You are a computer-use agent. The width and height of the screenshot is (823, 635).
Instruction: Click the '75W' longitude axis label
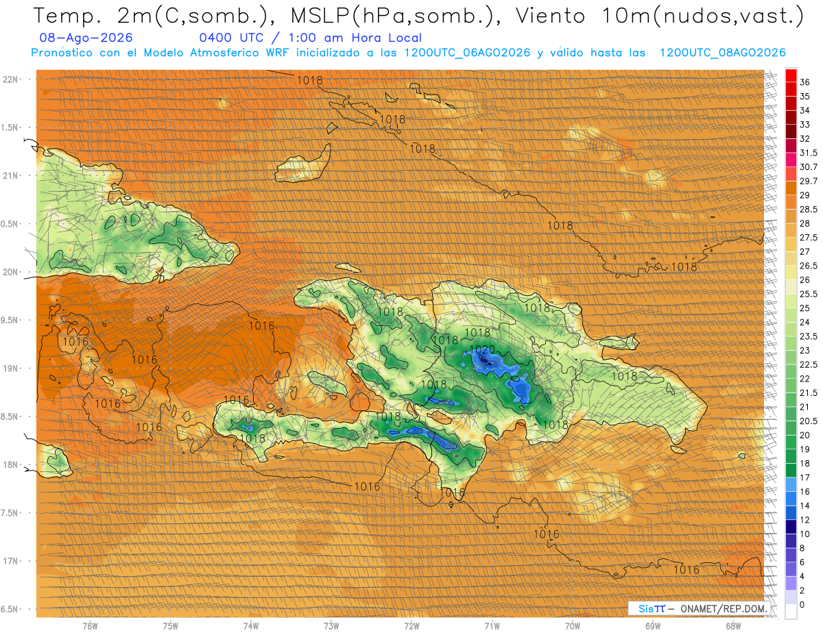point(171,625)
